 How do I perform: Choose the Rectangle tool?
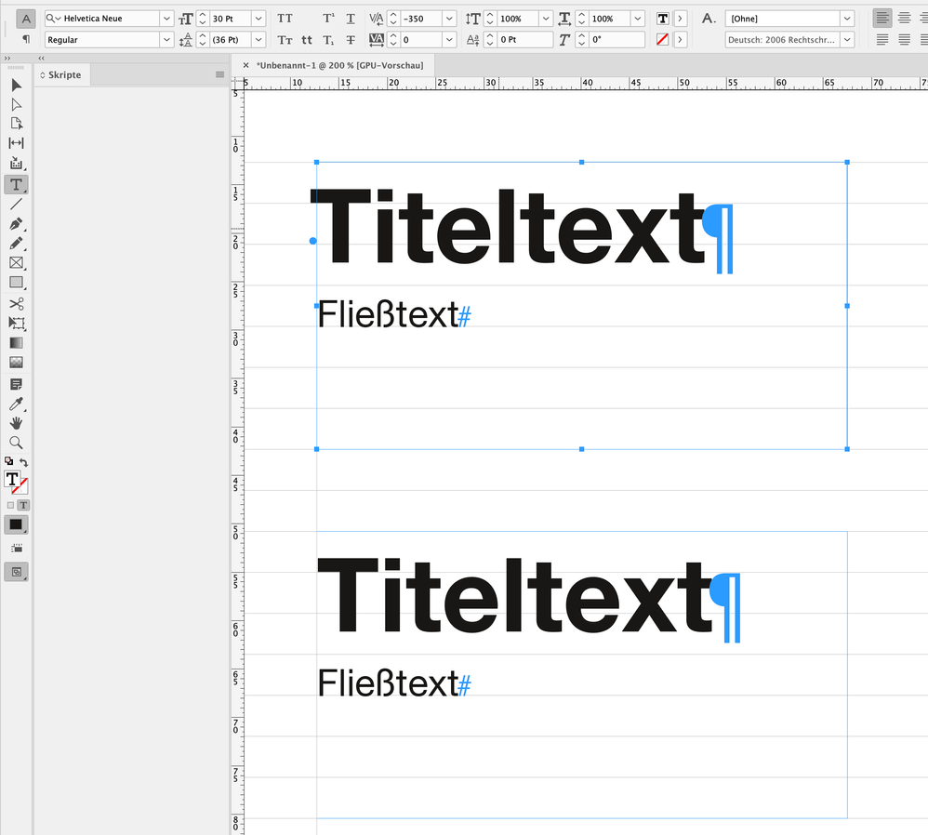click(16, 283)
